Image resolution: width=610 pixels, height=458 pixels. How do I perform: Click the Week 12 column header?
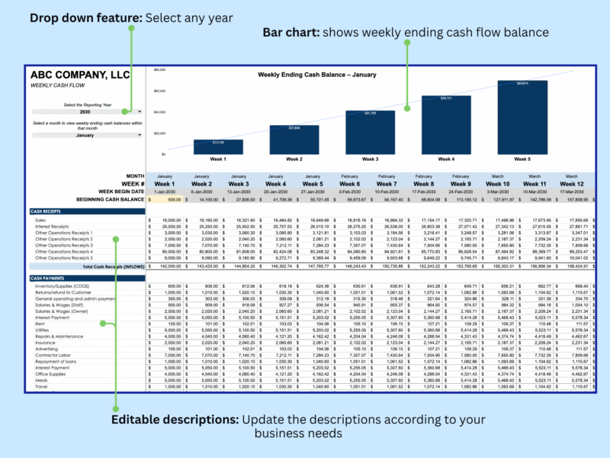coord(572,184)
